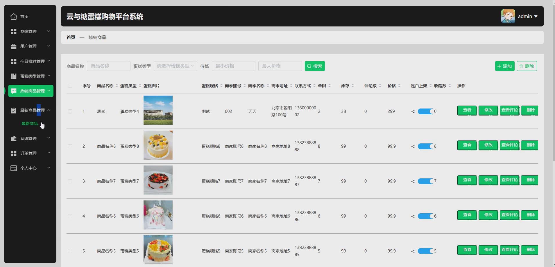Toggle 是否上架 switch for 商品名称6
Screen dimensions: 555x267
click(x=425, y=216)
